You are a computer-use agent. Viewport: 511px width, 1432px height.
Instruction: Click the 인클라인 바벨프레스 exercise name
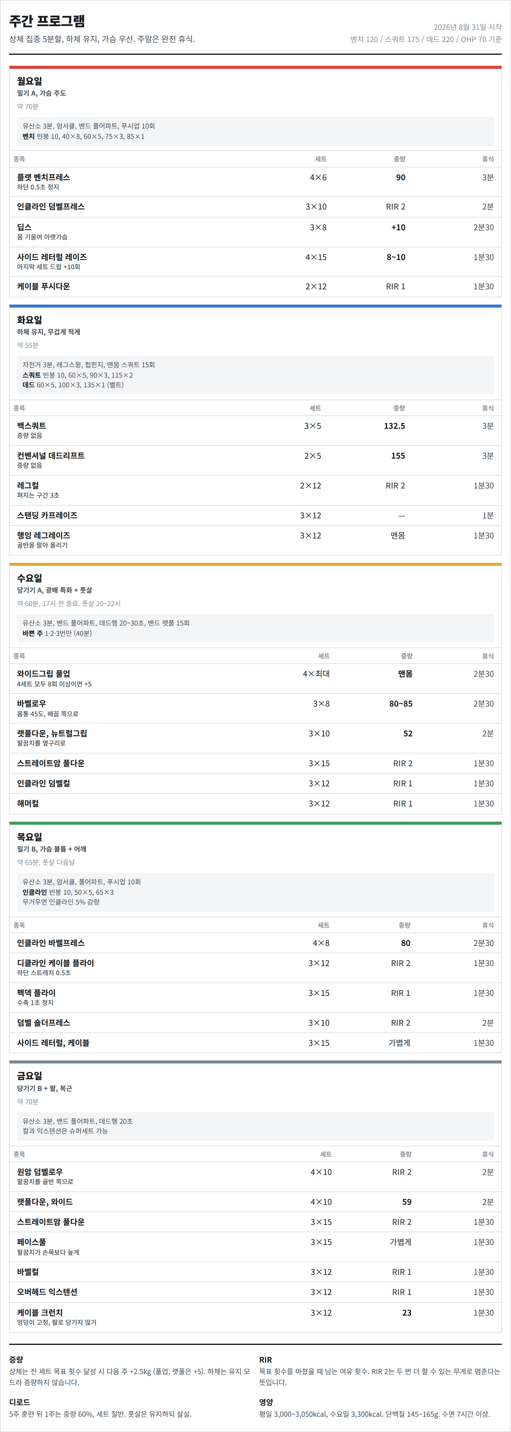tap(50, 943)
